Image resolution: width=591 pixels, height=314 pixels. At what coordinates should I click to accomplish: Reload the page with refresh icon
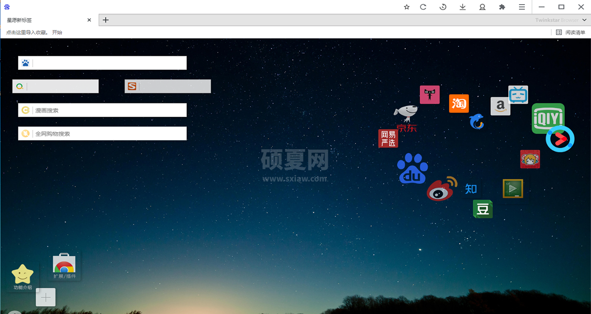click(423, 7)
